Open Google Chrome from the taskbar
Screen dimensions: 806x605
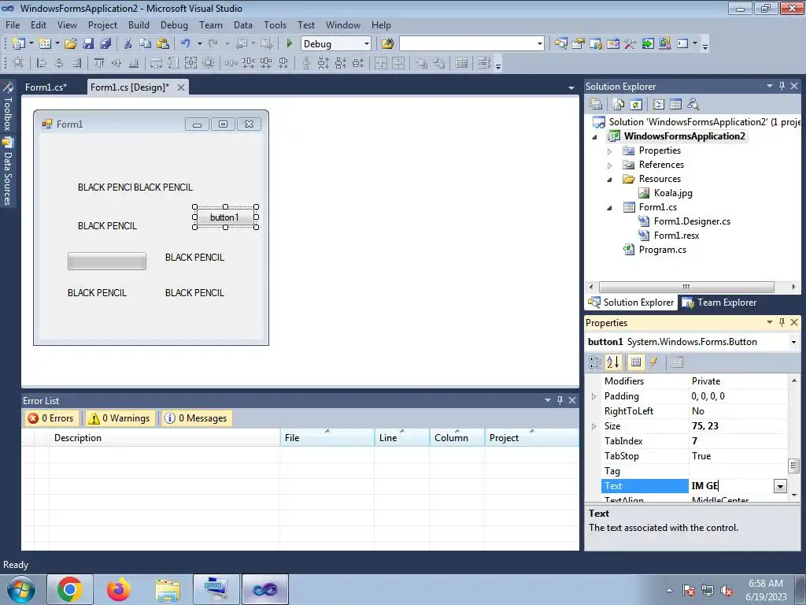coord(70,589)
